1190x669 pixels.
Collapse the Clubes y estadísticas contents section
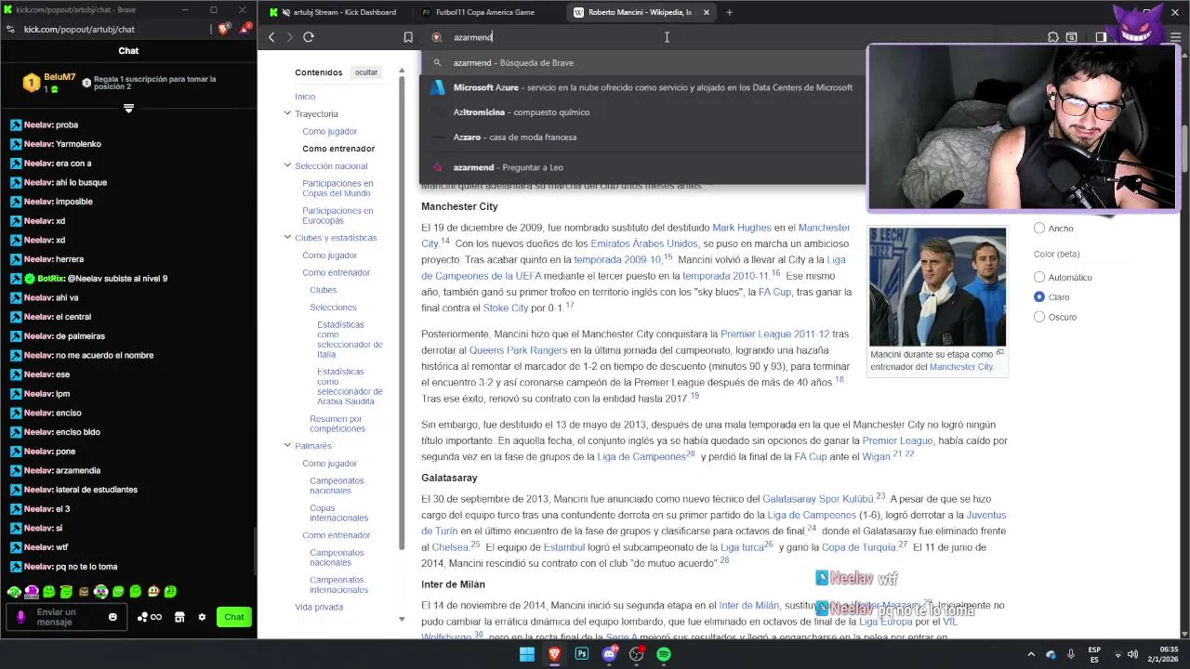click(287, 237)
